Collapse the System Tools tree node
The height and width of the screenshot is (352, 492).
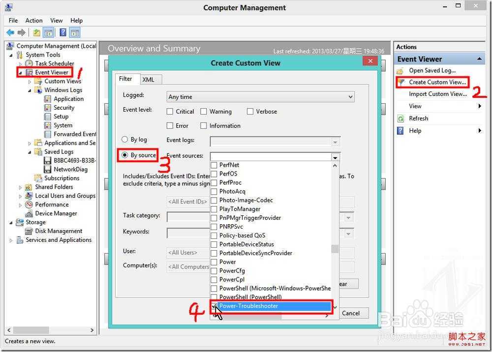tap(11, 55)
